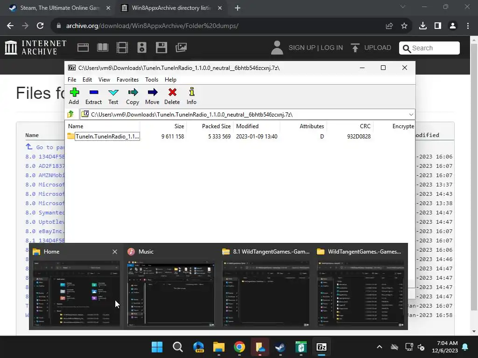
Task: Open Windows taskbar Search
Action: pos(178,347)
